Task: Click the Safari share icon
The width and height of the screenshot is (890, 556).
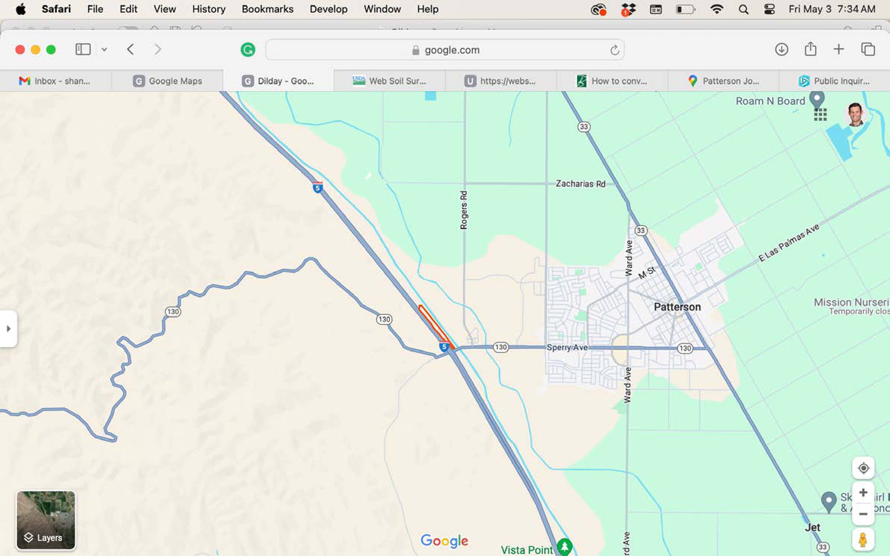Action: [810, 49]
